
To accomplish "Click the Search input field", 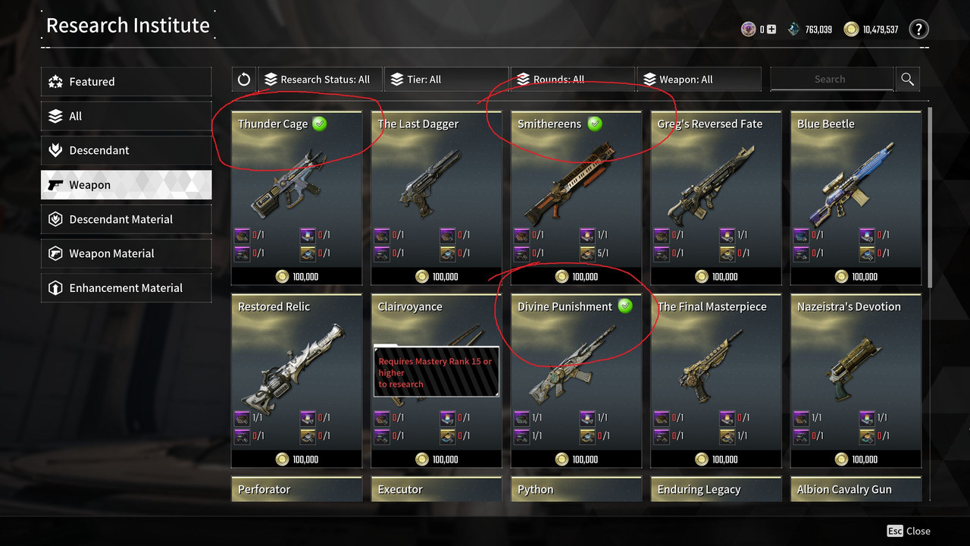I will coord(831,79).
